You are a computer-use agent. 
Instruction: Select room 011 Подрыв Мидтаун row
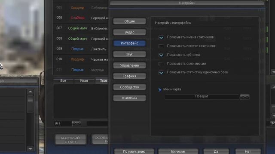click(81, 70)
